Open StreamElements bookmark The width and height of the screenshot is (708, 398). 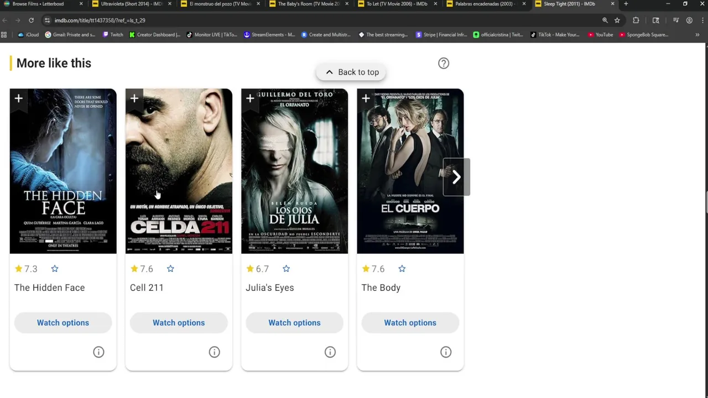(x=269, y=35)
